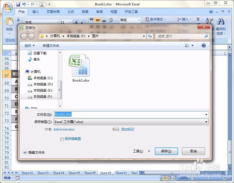Open the Developer ribbon tab

point(131,12)
